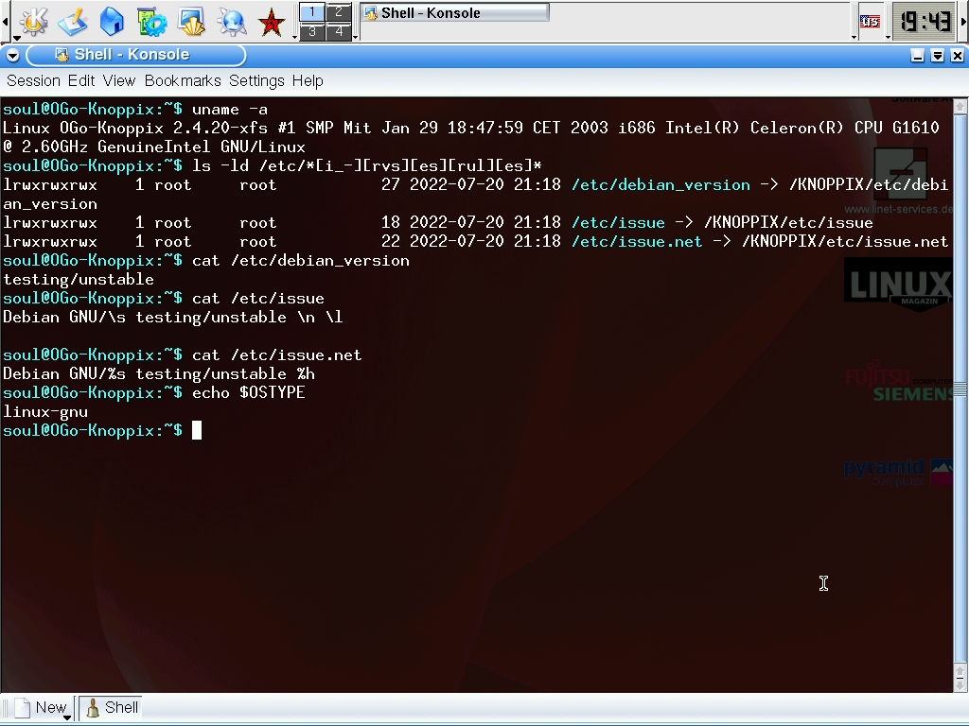Hide the panel using left edge arrow
The width and height of the screenshot is (969, 726).
[5, 22]
